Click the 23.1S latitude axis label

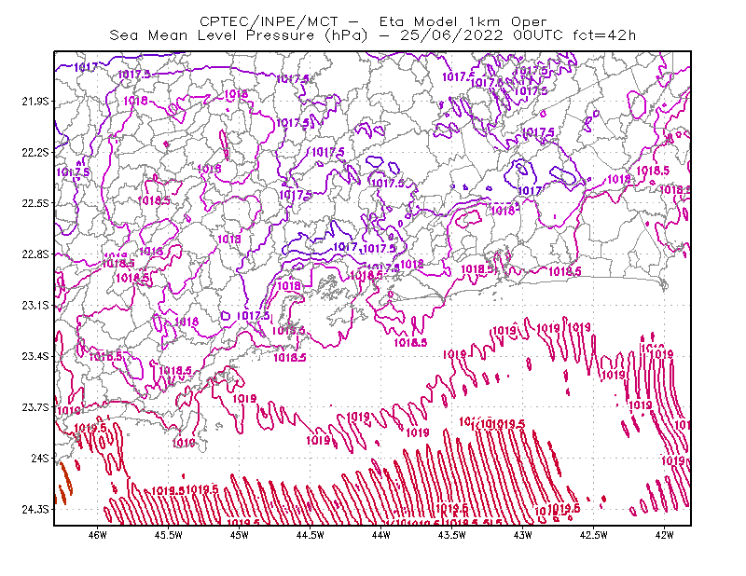35,305
